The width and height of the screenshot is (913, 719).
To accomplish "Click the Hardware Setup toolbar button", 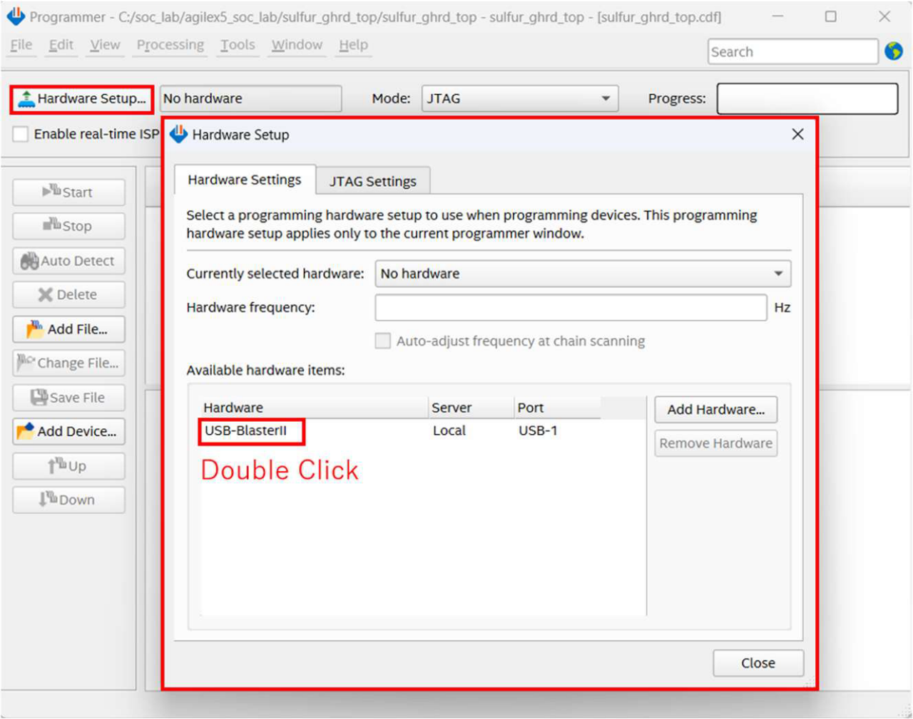I will [x=82, y=99].
